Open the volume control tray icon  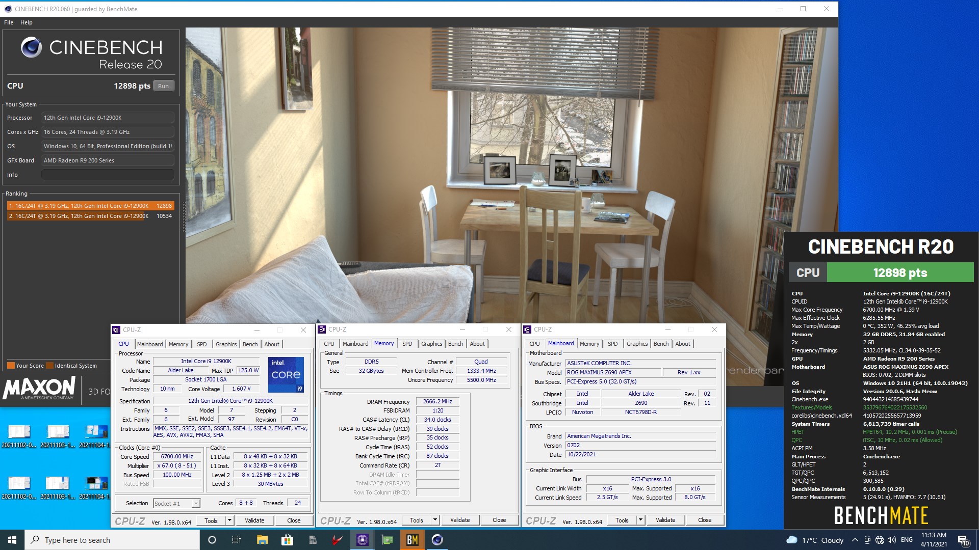pos(892,540)
